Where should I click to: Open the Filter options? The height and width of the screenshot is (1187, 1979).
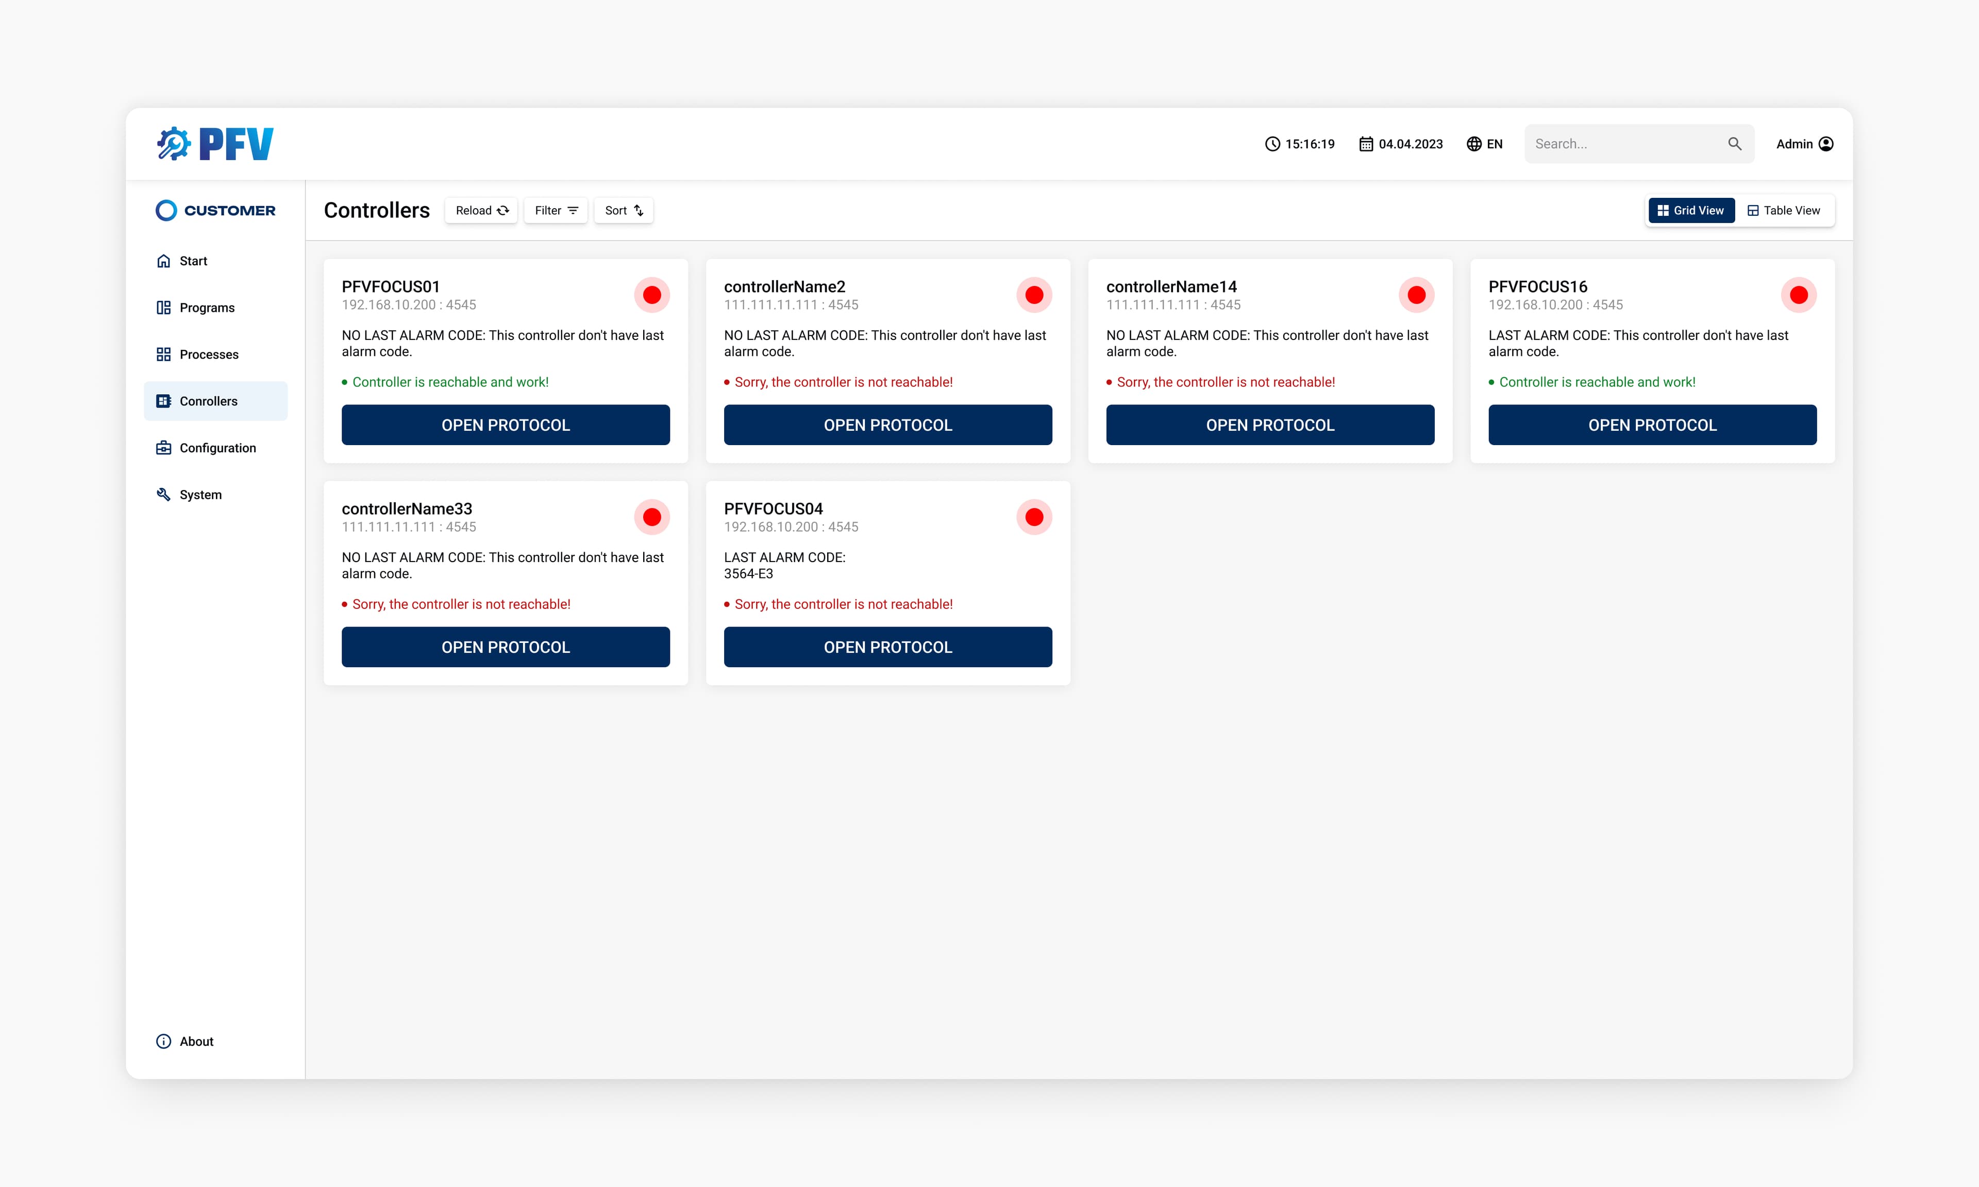click(x=556, y=210)
